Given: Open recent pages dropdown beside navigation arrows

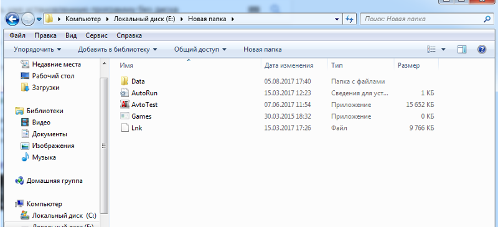Looking at the screenshot, I should pyautogui.click(x=39, y=19).
